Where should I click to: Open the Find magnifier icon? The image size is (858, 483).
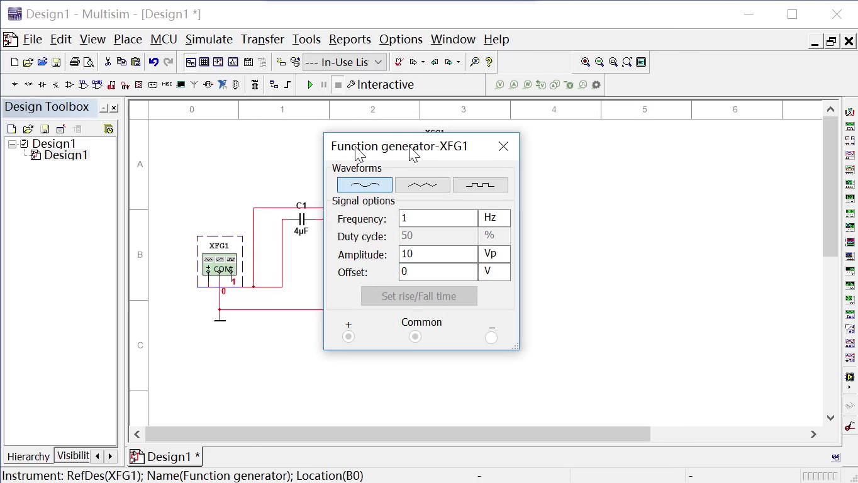[475, 62]
